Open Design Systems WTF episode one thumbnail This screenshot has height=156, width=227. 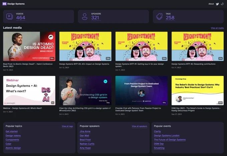[x=142, y=46]
